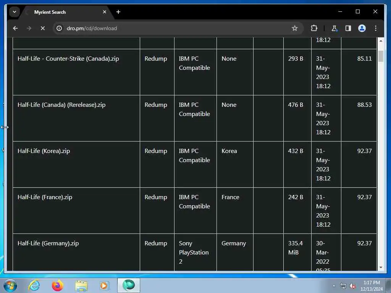Expand the tab search dropdown
The width and height of the screenshot is (391, 293).
point(15,12)
